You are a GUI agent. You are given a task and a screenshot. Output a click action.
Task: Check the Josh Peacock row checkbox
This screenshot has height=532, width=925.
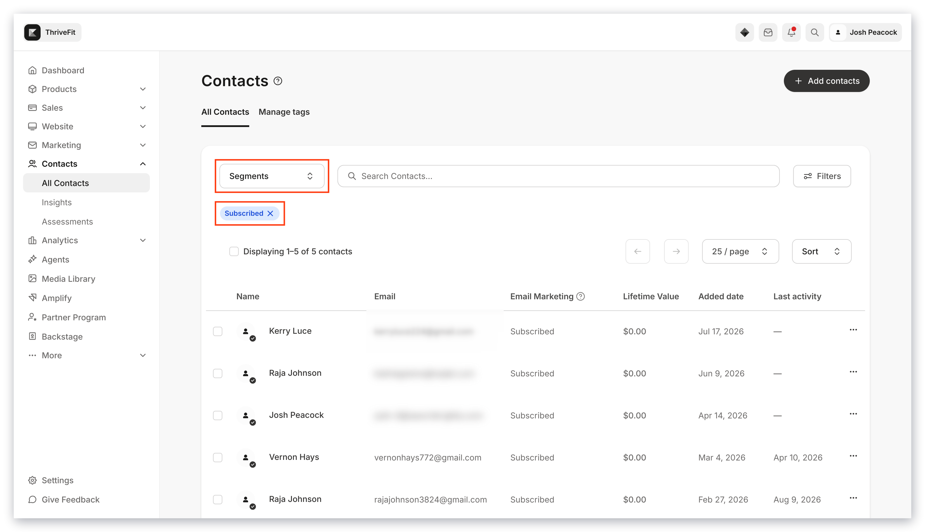(218, 415)
